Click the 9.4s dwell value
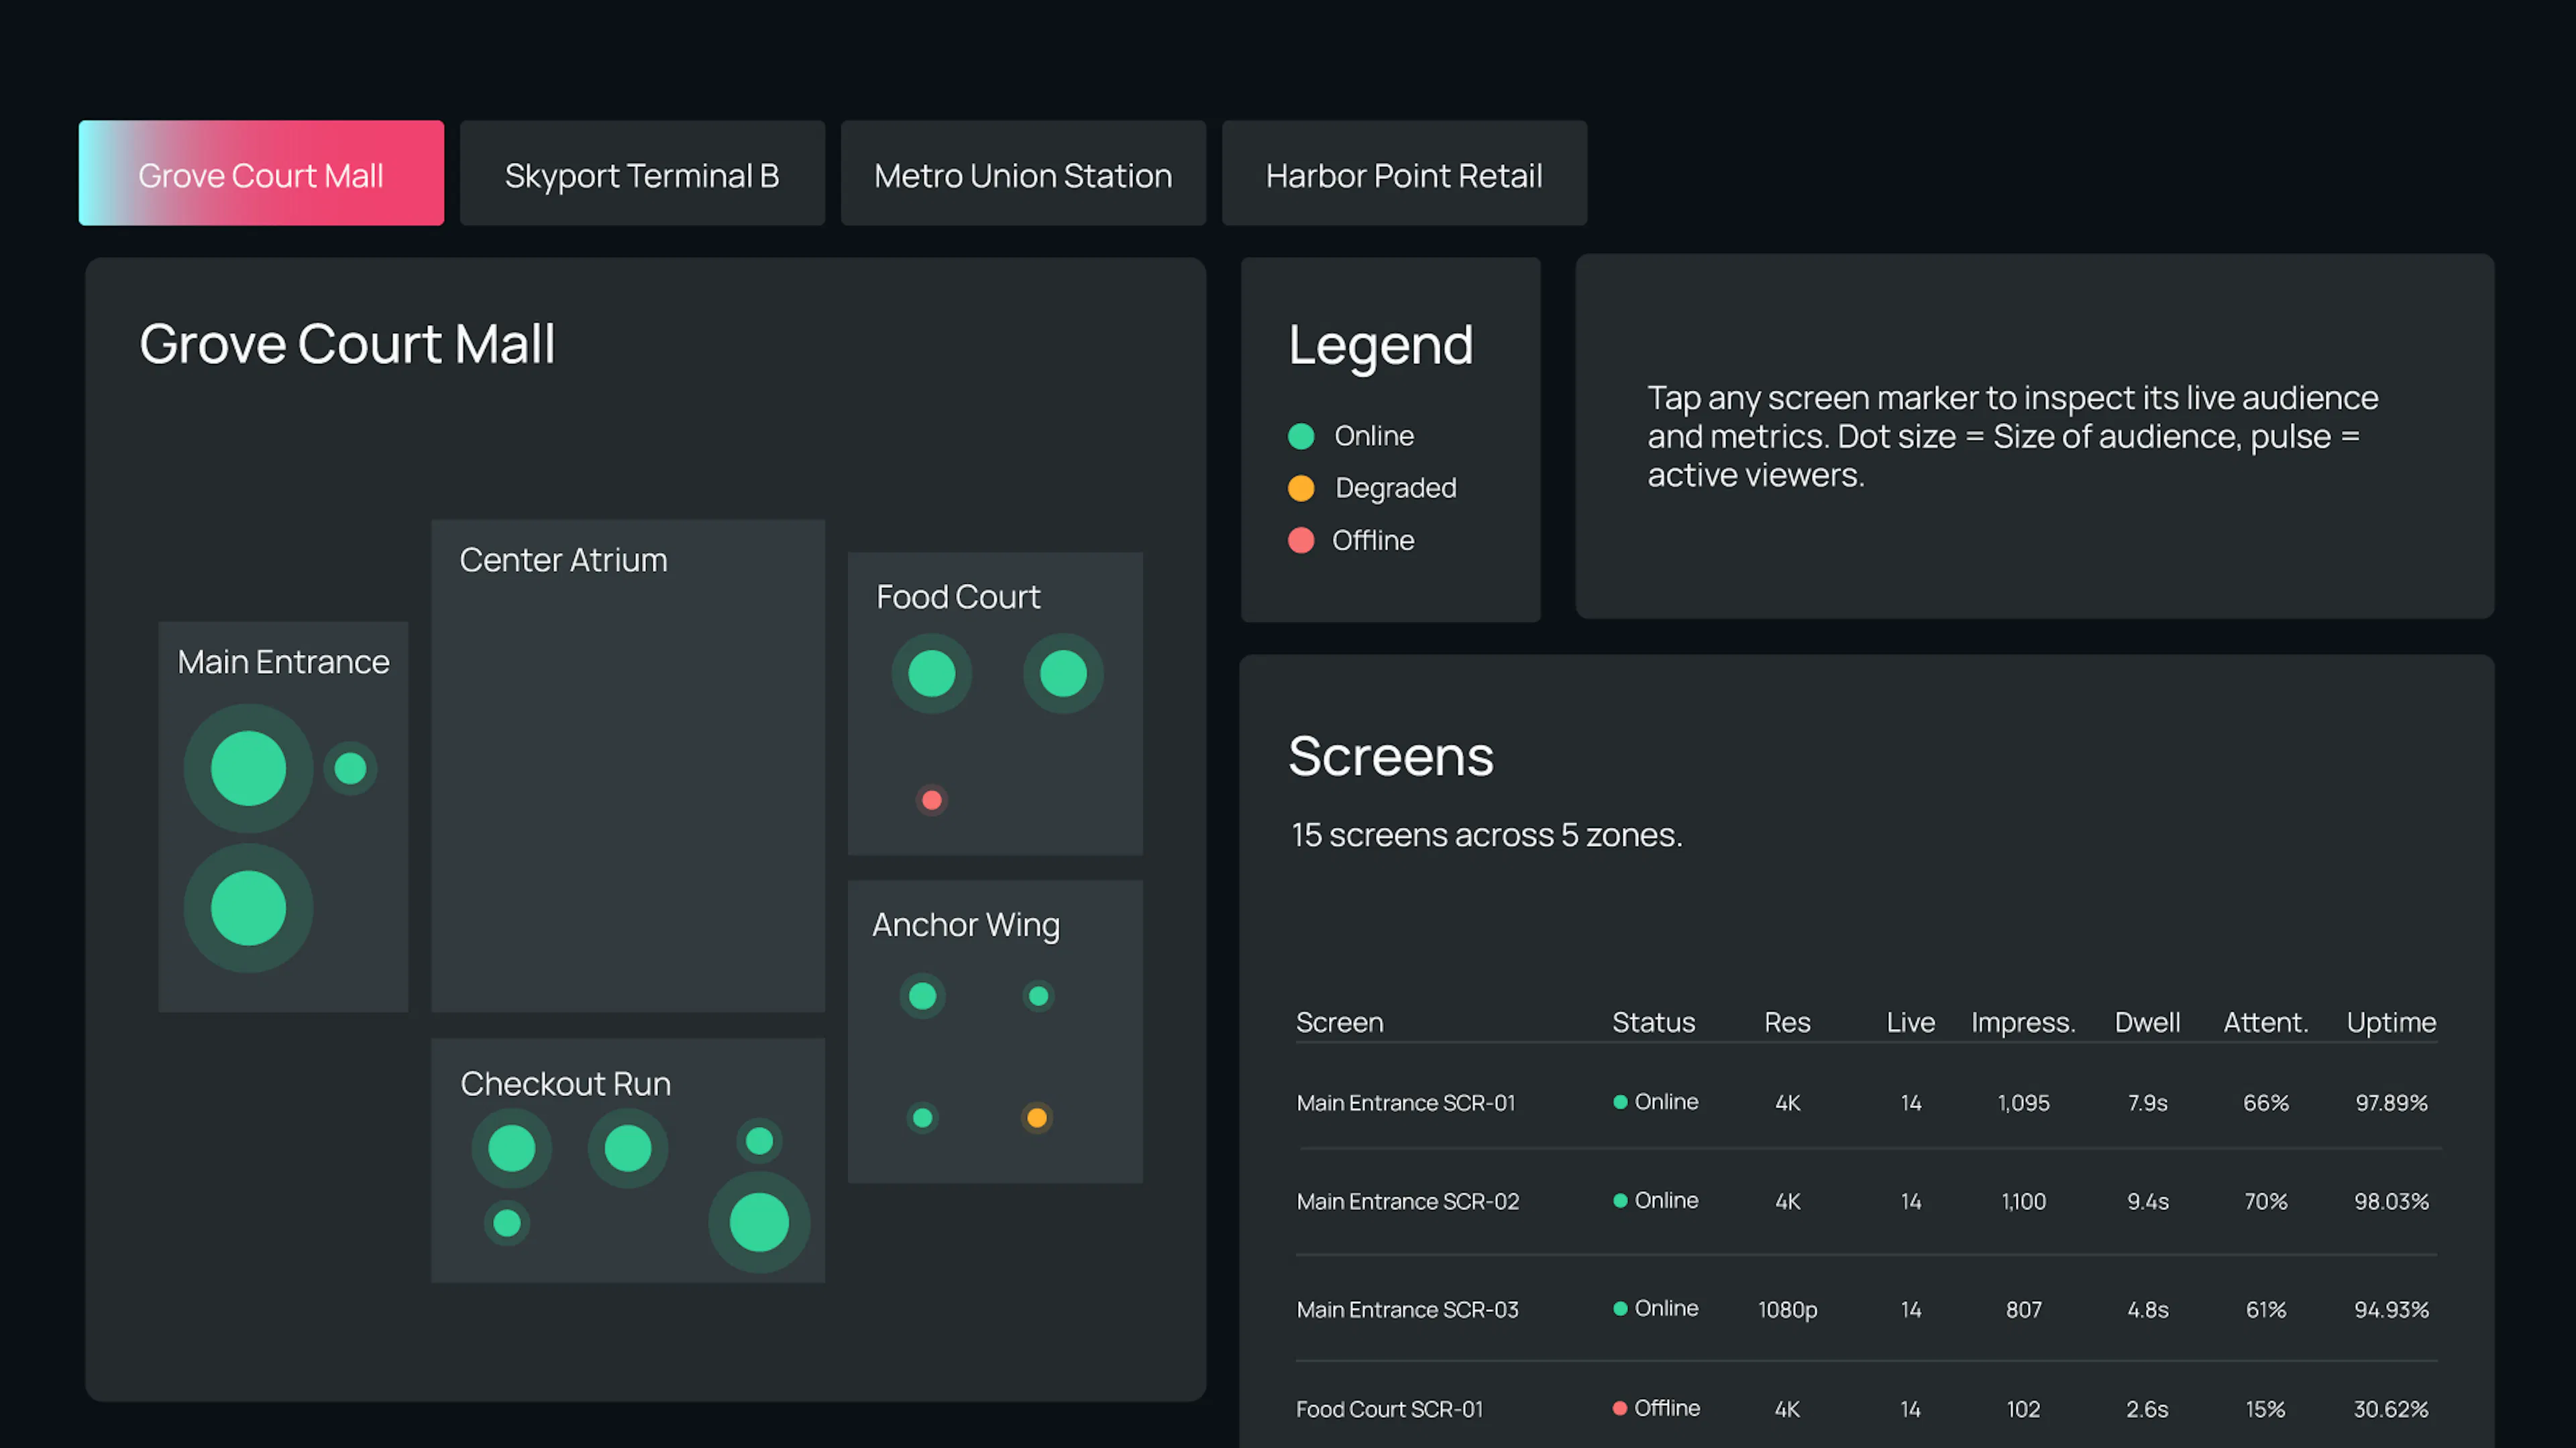 tap(2147, 1202)
